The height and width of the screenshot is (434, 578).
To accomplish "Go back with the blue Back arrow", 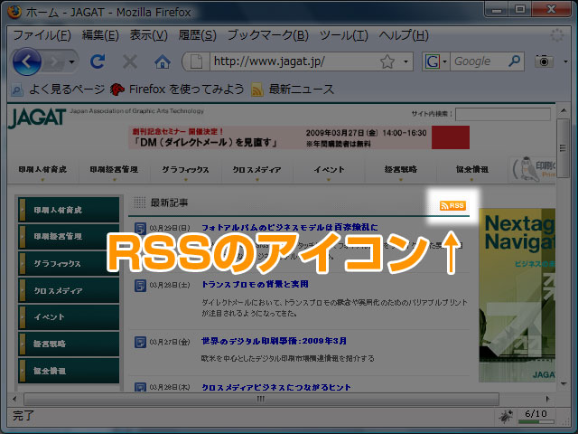I will pyautogui.click(x=26, y=61).
